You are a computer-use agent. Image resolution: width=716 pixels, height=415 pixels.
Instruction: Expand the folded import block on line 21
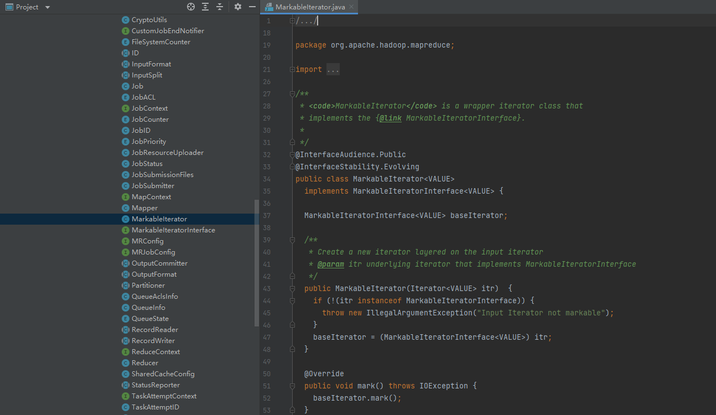(292, 69)
